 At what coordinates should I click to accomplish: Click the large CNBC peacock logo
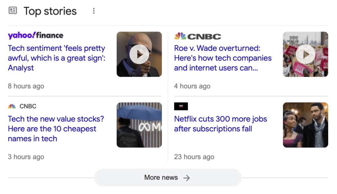(x=197, y=36)
